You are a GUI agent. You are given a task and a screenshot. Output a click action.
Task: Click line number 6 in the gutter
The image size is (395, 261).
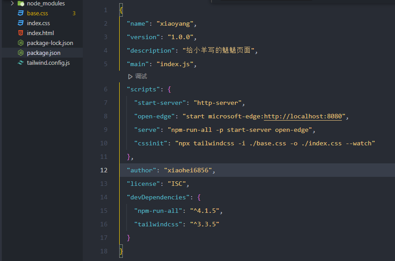coord(105,90)
